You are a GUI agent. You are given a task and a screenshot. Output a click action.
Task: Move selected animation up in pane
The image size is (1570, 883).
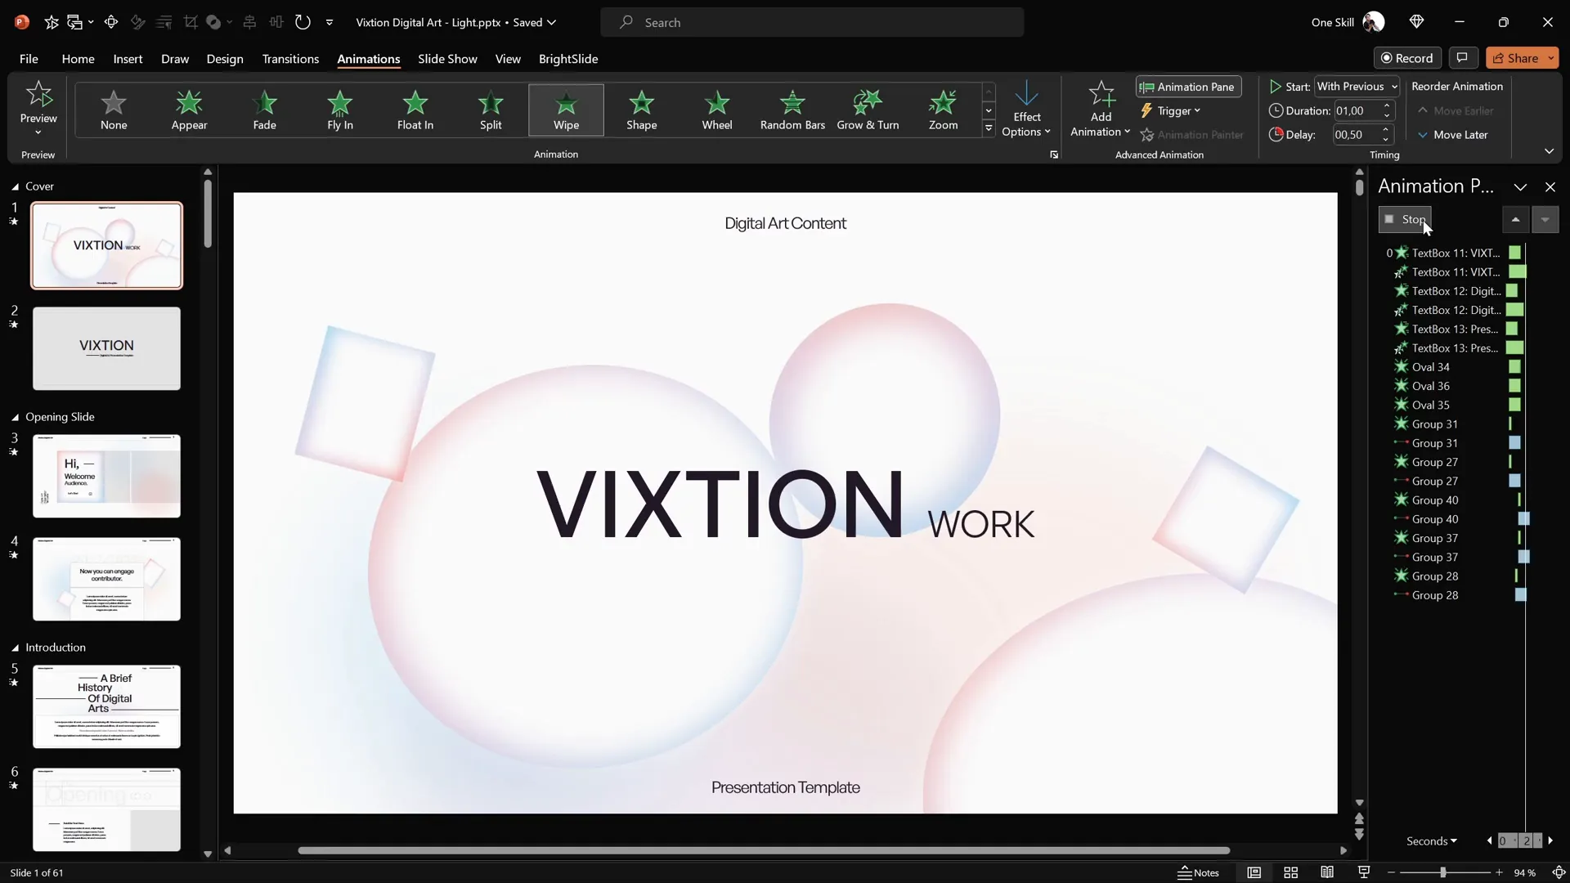[x=1515, y=219]
